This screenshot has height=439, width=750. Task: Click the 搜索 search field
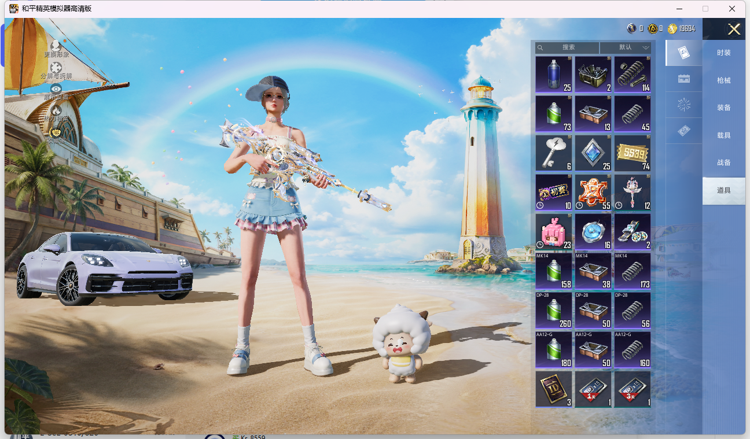pos(567,47)
